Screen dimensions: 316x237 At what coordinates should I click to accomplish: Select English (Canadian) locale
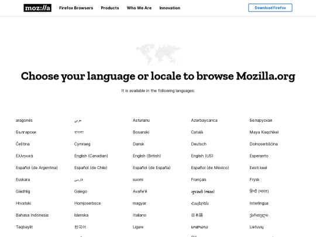pyautogui.click(x=91, y=156)
